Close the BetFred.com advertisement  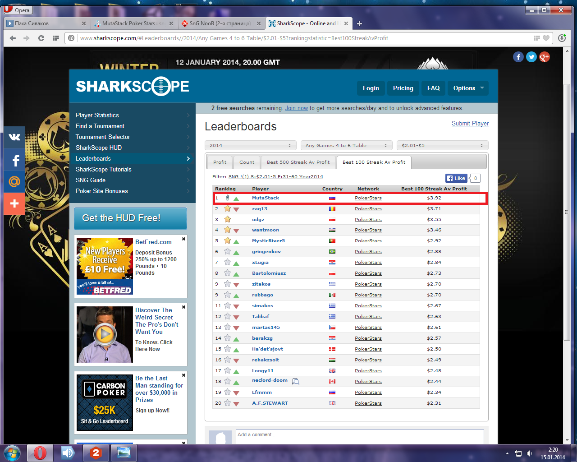pos(183,239)
